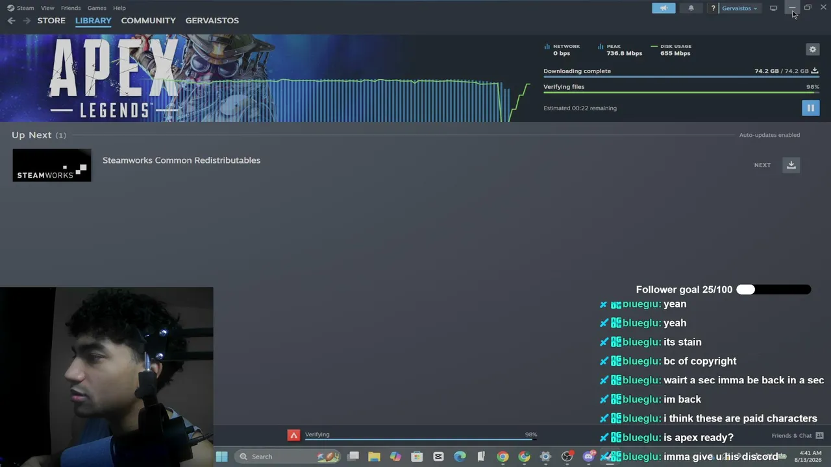Click the Downloading complete progress bar
The height and width of the screenshot is (467, 831).
click(x=681, y=77)
